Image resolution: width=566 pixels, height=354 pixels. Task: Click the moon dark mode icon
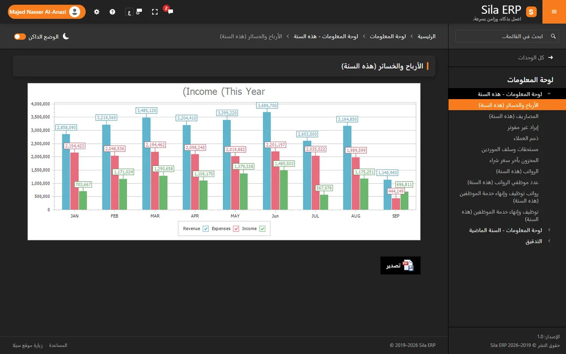click(66, 36)
